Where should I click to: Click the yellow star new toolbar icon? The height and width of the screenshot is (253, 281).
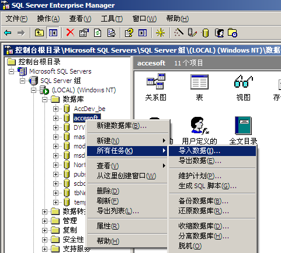click(x=160, y=33)
